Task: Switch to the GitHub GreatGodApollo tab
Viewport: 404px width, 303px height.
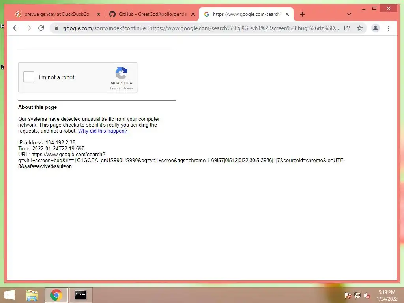Action: (x=152, y=14)
